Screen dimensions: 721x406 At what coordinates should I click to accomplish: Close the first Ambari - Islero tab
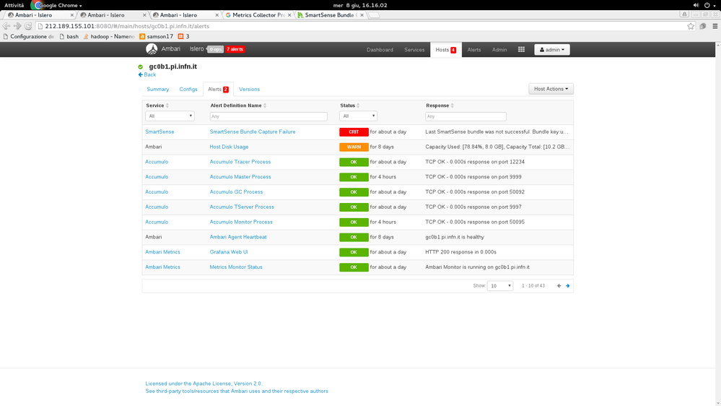coord(71,15)
